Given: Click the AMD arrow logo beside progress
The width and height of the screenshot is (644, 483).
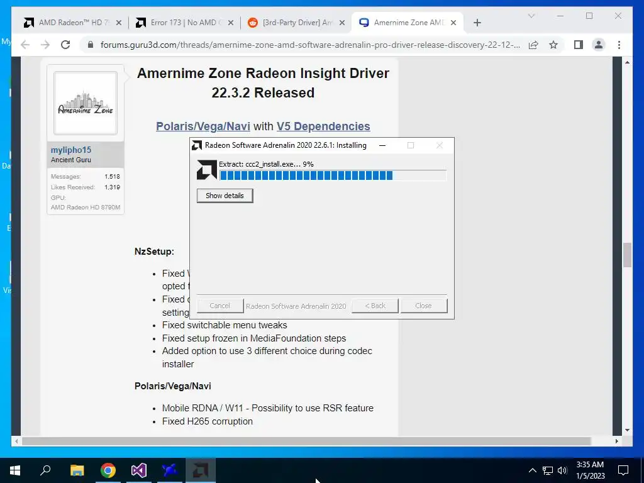Looking at the screenshot, I should [206, 170].
